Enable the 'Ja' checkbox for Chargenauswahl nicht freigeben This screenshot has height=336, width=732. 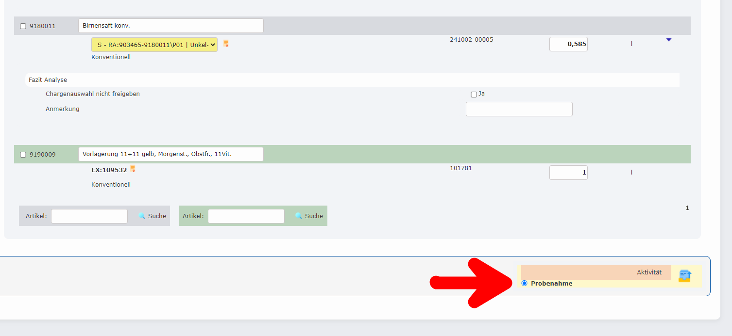(474, 95)
